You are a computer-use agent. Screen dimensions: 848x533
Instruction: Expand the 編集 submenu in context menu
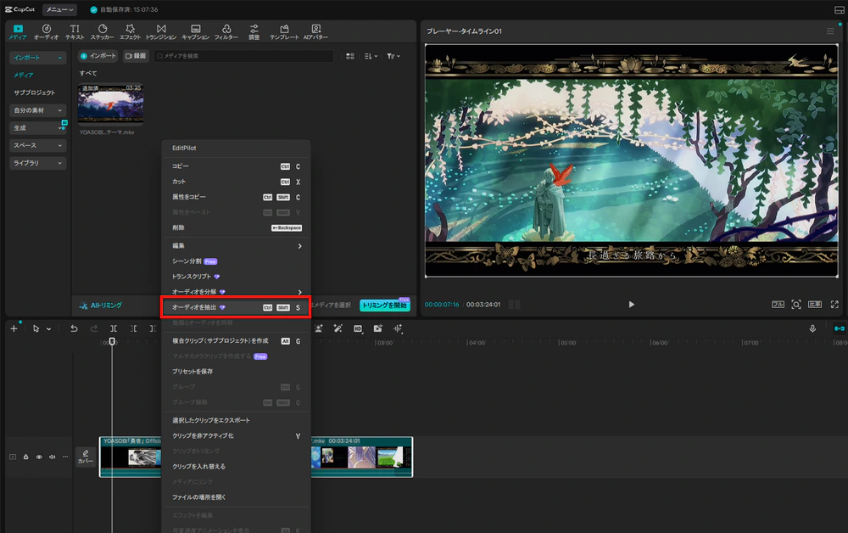237,246
